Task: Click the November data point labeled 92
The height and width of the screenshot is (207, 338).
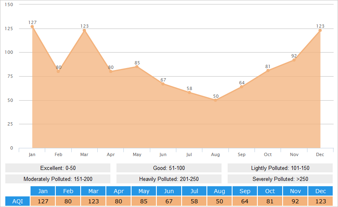Action: coord(294,60)
